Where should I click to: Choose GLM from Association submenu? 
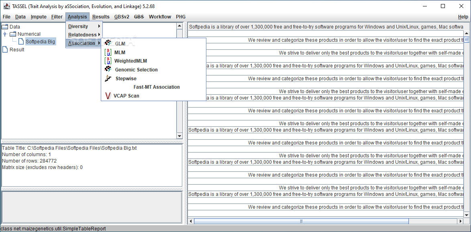pyautogui.click(x=153, y=43)
